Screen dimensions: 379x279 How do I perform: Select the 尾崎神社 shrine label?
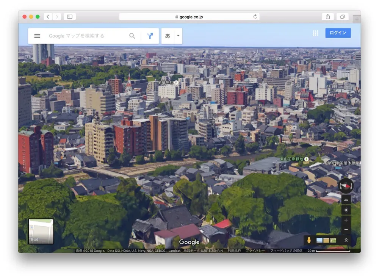click(x=166, y=82)
